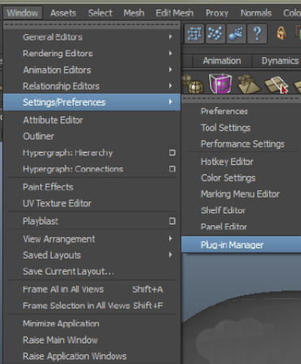Open Performance Settings

241,144
